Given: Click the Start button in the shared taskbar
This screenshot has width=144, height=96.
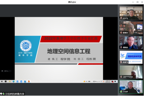Looking at the screenshot, I should [2, 81].
